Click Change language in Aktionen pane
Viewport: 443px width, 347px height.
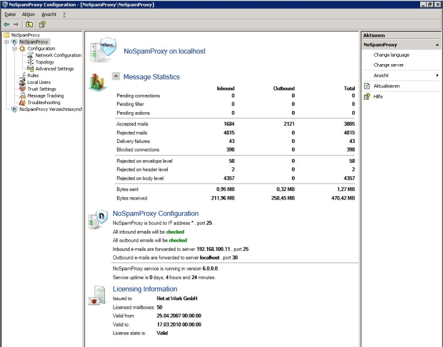tap(391, 55)
